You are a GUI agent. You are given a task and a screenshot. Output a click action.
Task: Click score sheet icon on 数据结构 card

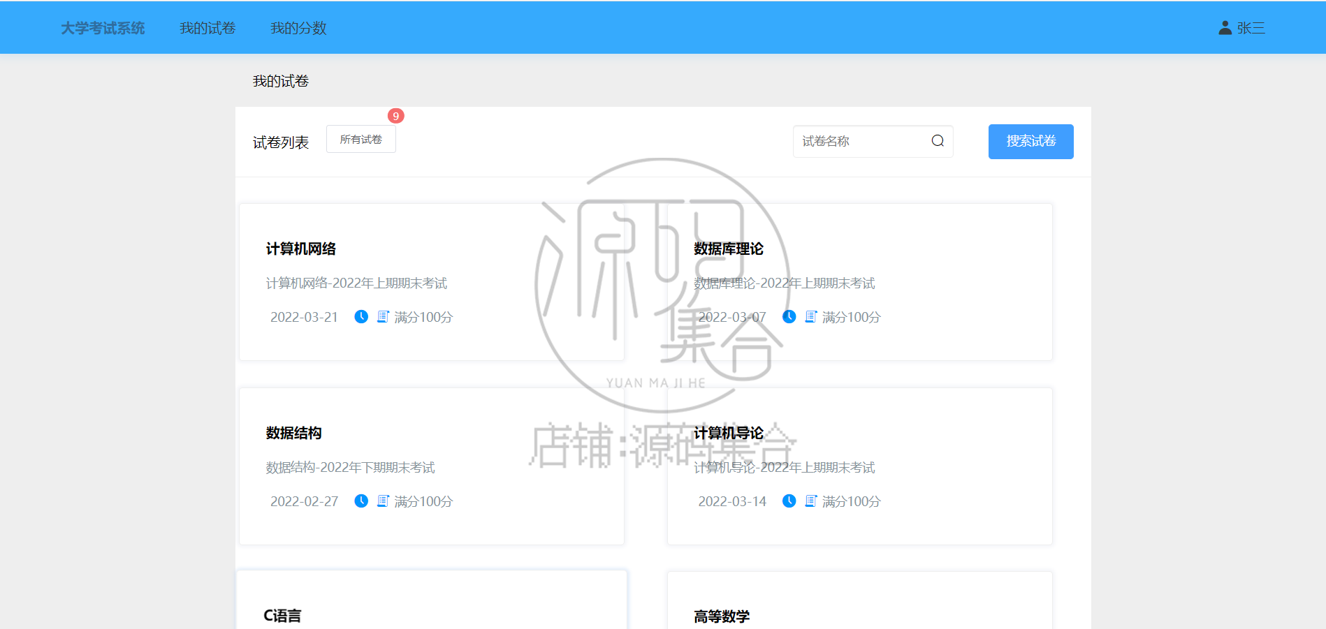383,501
